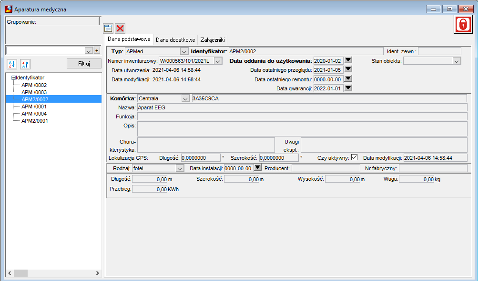Click the Data gwarancji date field
478x281 pixels.
click(328, 88)
